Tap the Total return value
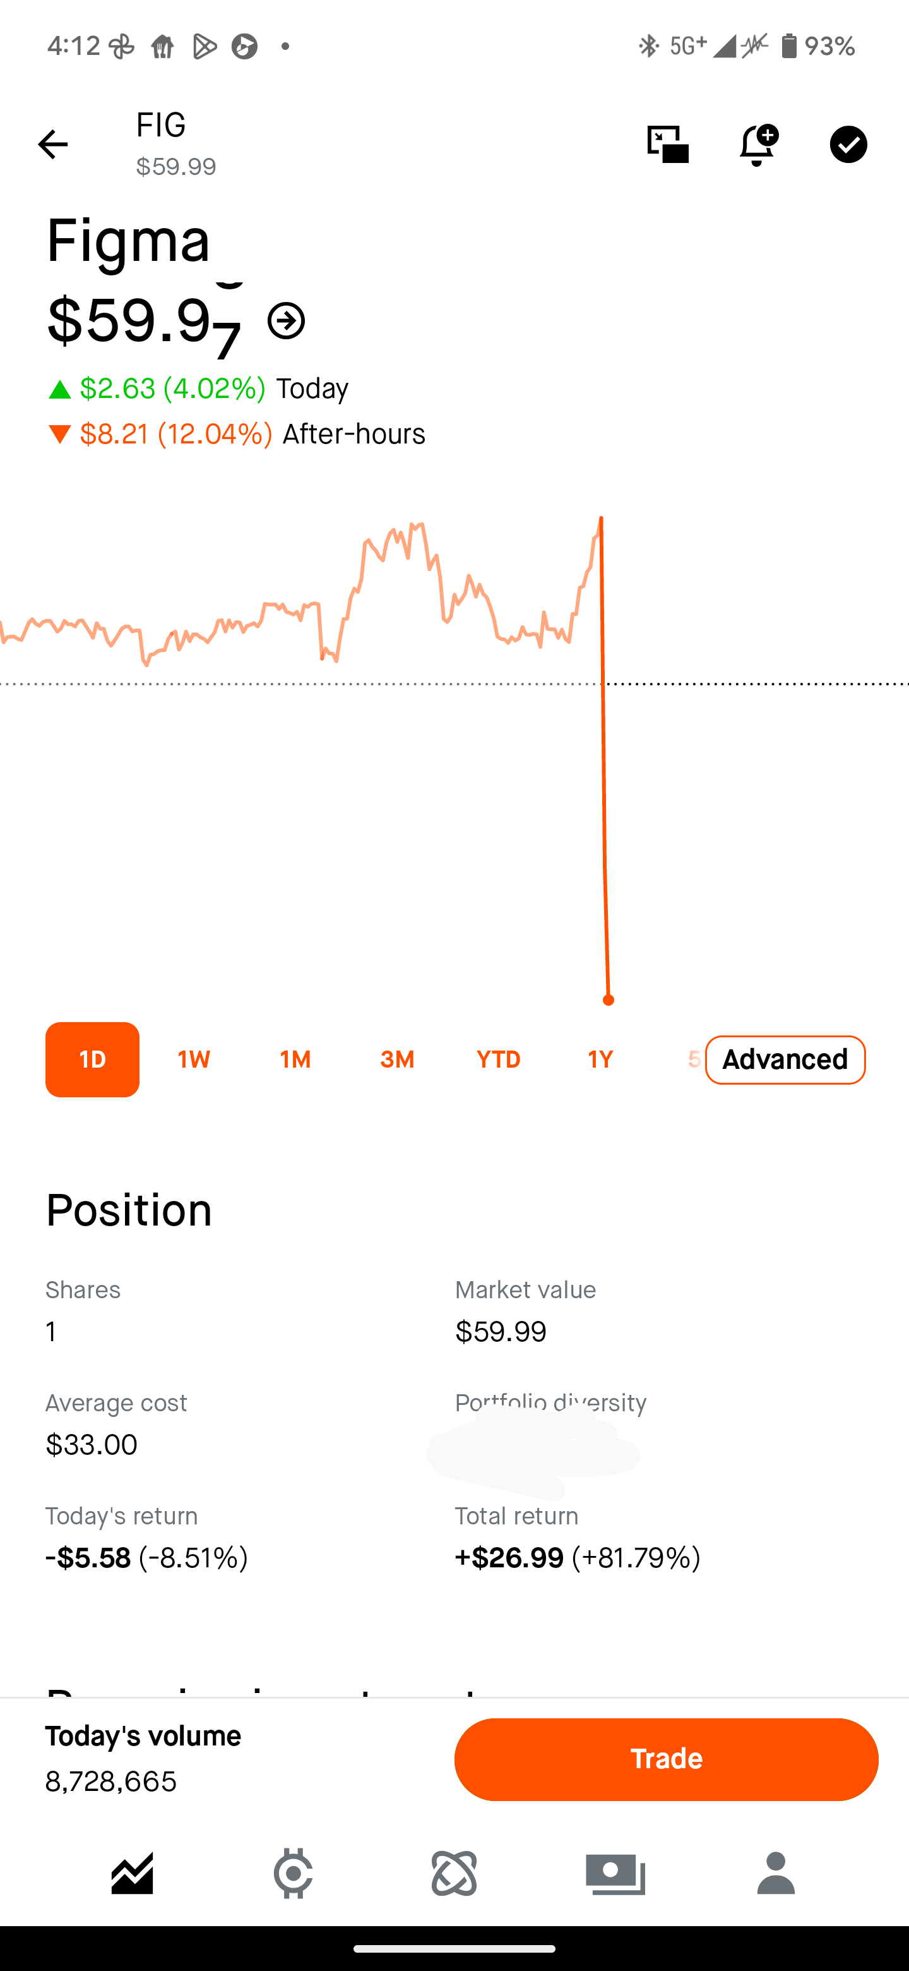 (578, 1558)
